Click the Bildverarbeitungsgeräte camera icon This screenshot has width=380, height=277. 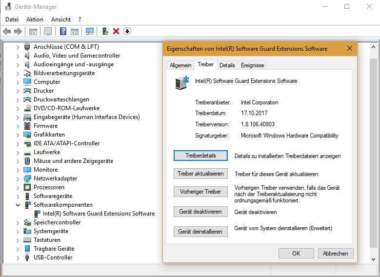pos(27,73)
